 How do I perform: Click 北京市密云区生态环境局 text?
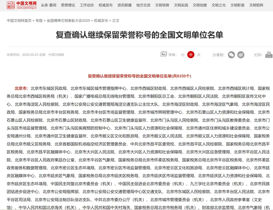coord(73,168)
